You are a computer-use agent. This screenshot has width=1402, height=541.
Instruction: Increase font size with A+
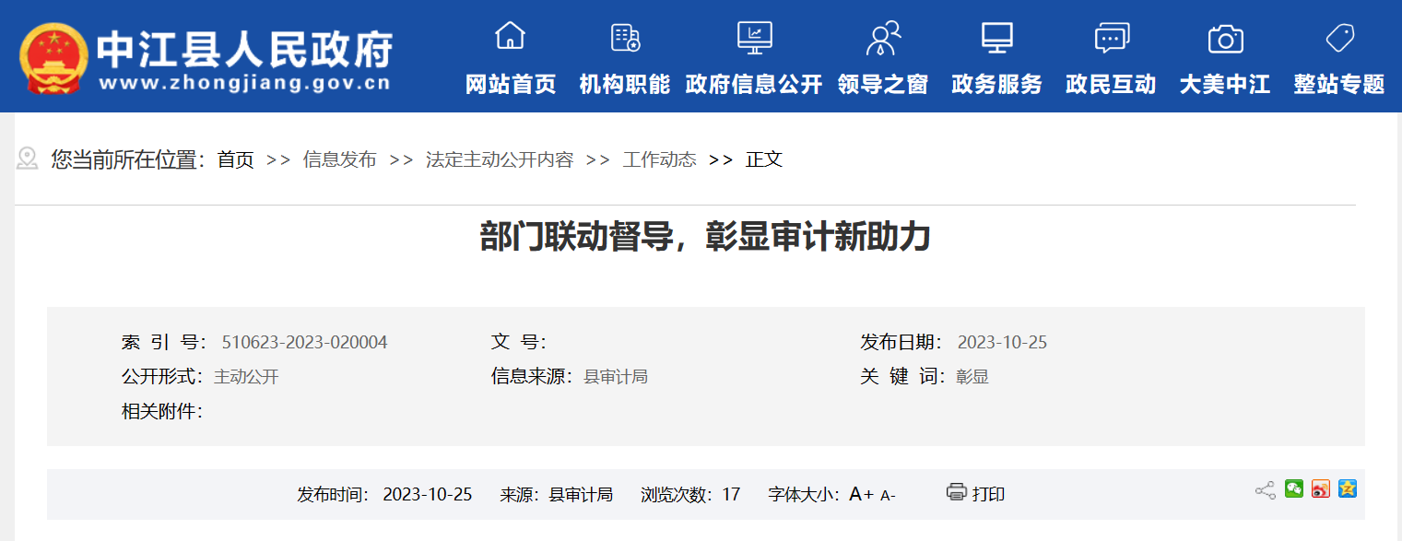click(861, 494)
